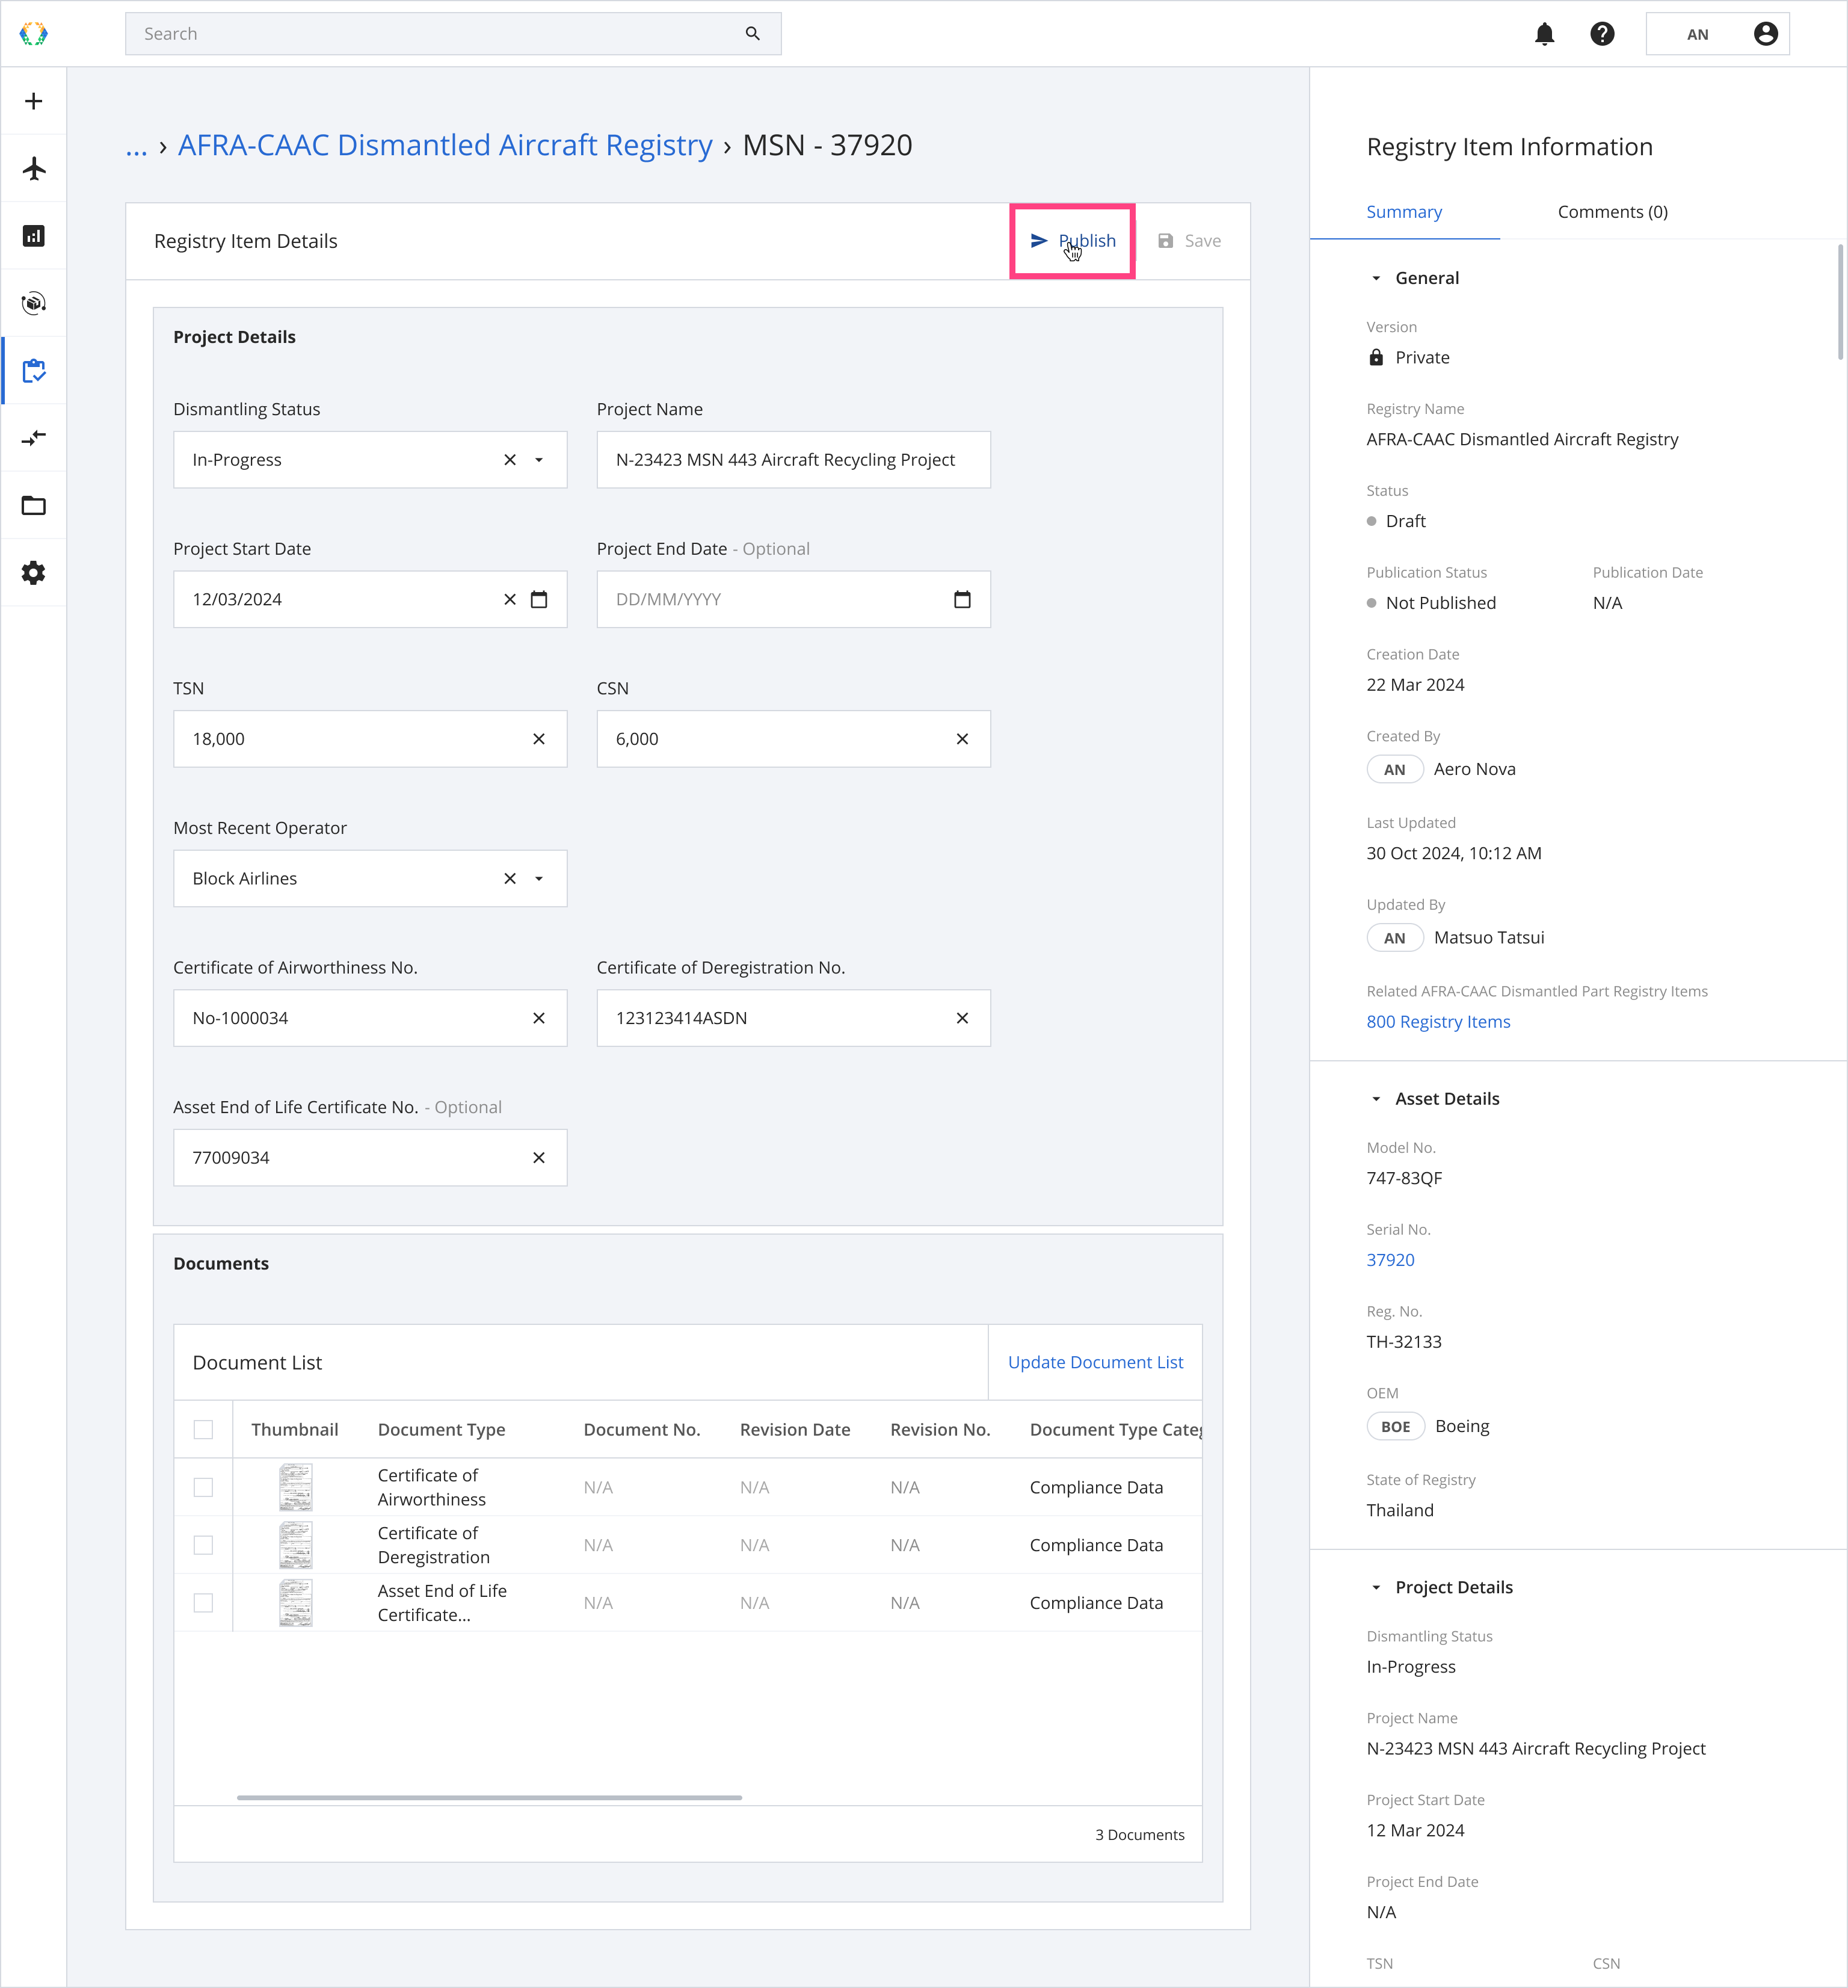The height and width of the screenshot is (1988, 1848).
Task: Open the help question mark icon
Action: pos(1602,34)
